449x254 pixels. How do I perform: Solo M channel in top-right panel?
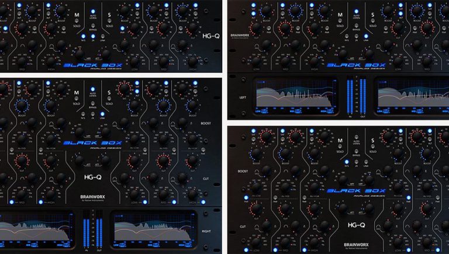(x=340, y=21)
